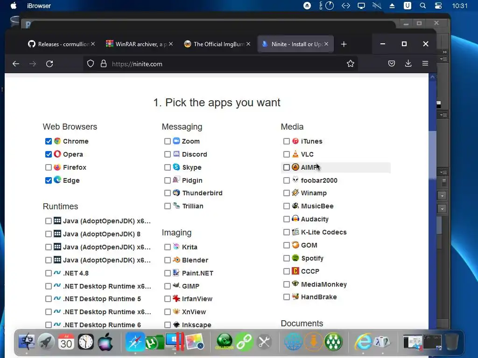
Task: Click the GIMP label
Action: click(190, 286)
